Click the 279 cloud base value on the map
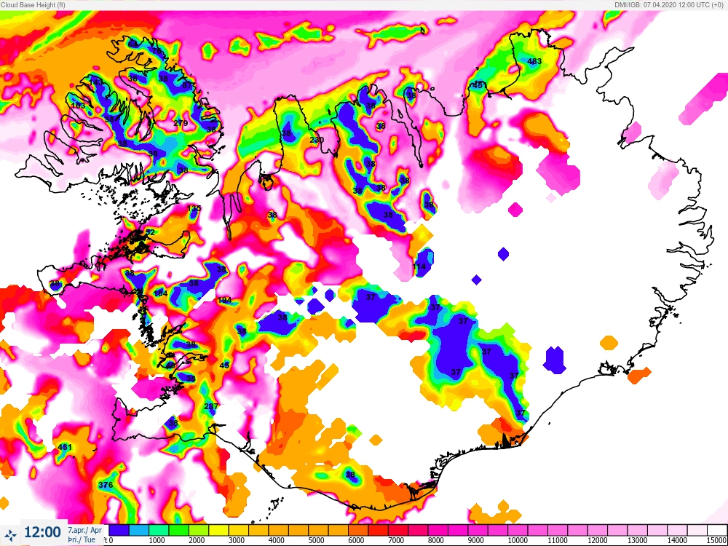This screenshot has height=546, width=728. coord(181,123)
